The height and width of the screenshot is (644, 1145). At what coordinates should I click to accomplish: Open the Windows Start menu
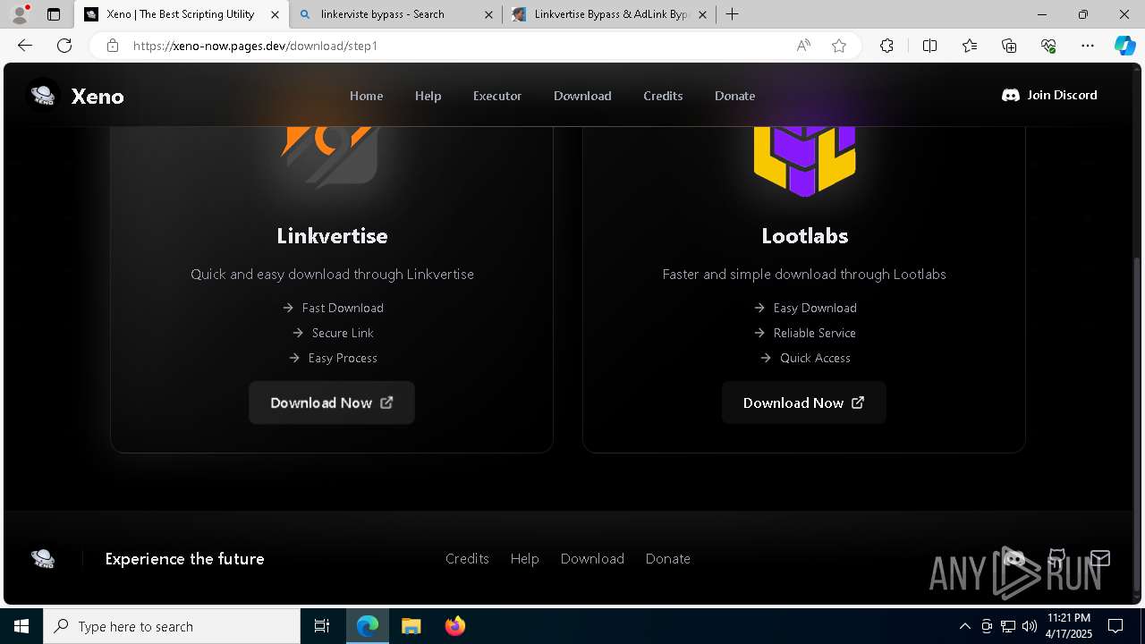pyautogui.click(x=21, y=626)
